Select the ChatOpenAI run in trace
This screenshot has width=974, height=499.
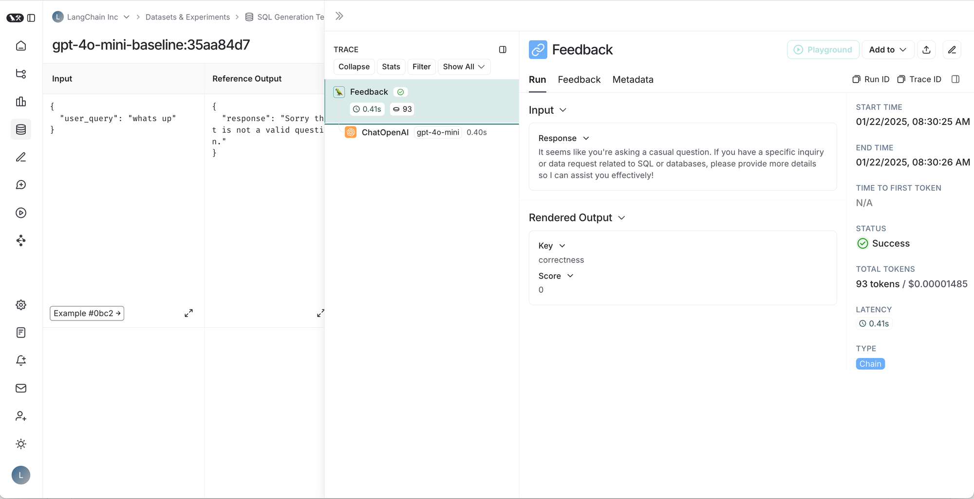(x=385, y=132)
